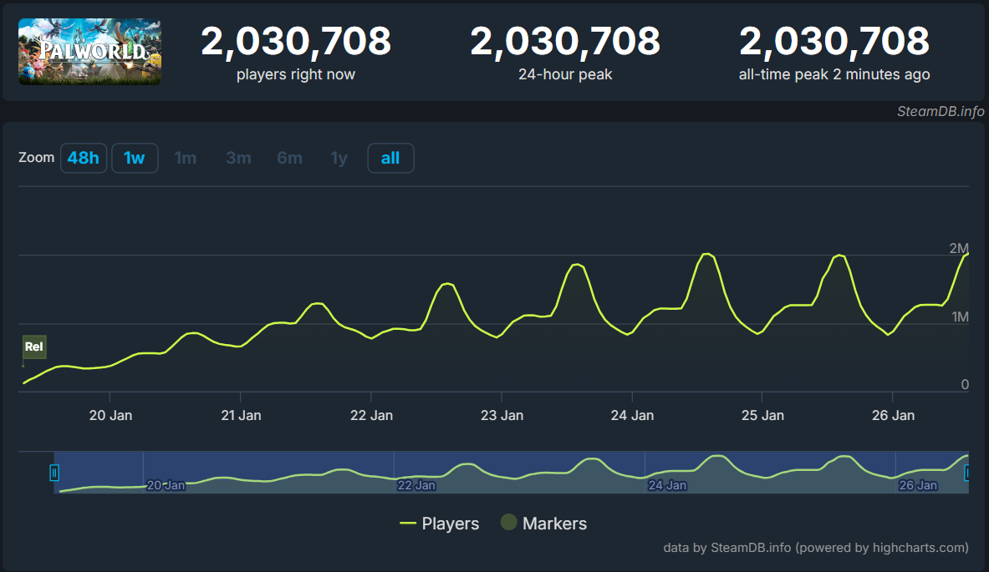Click the left navigator range handle
This screenshot has width=989, height=572.
(54, 473)
